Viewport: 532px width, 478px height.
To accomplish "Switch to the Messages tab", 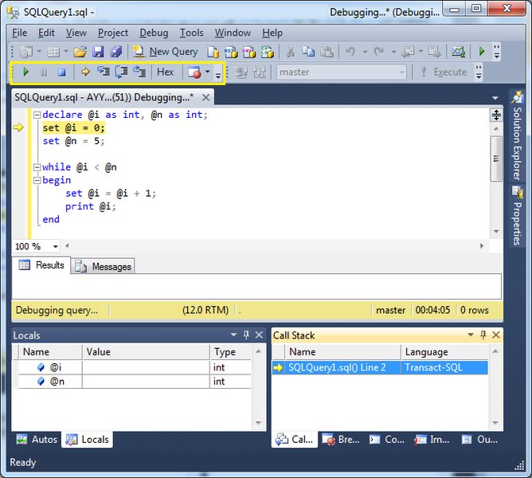I will (x=103, y=267).
